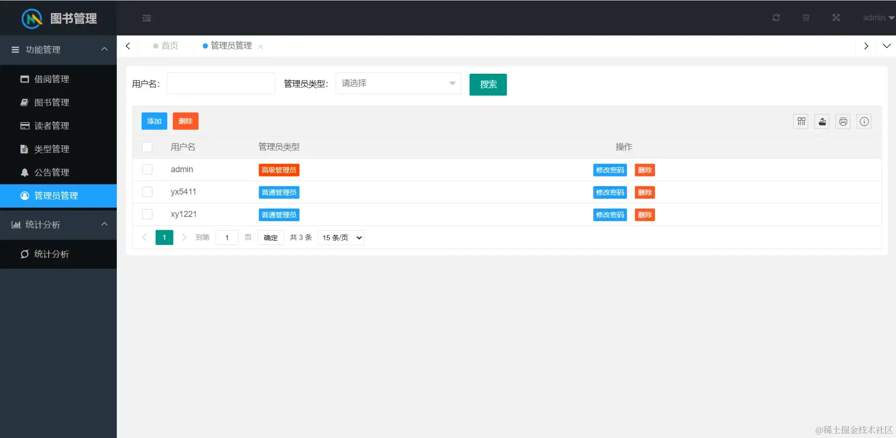
Task: Click the green 搜索 button
Action: pos(488,84)
